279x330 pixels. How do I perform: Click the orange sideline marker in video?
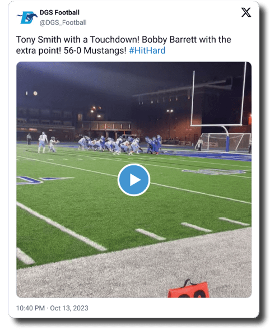pos(188,290)
